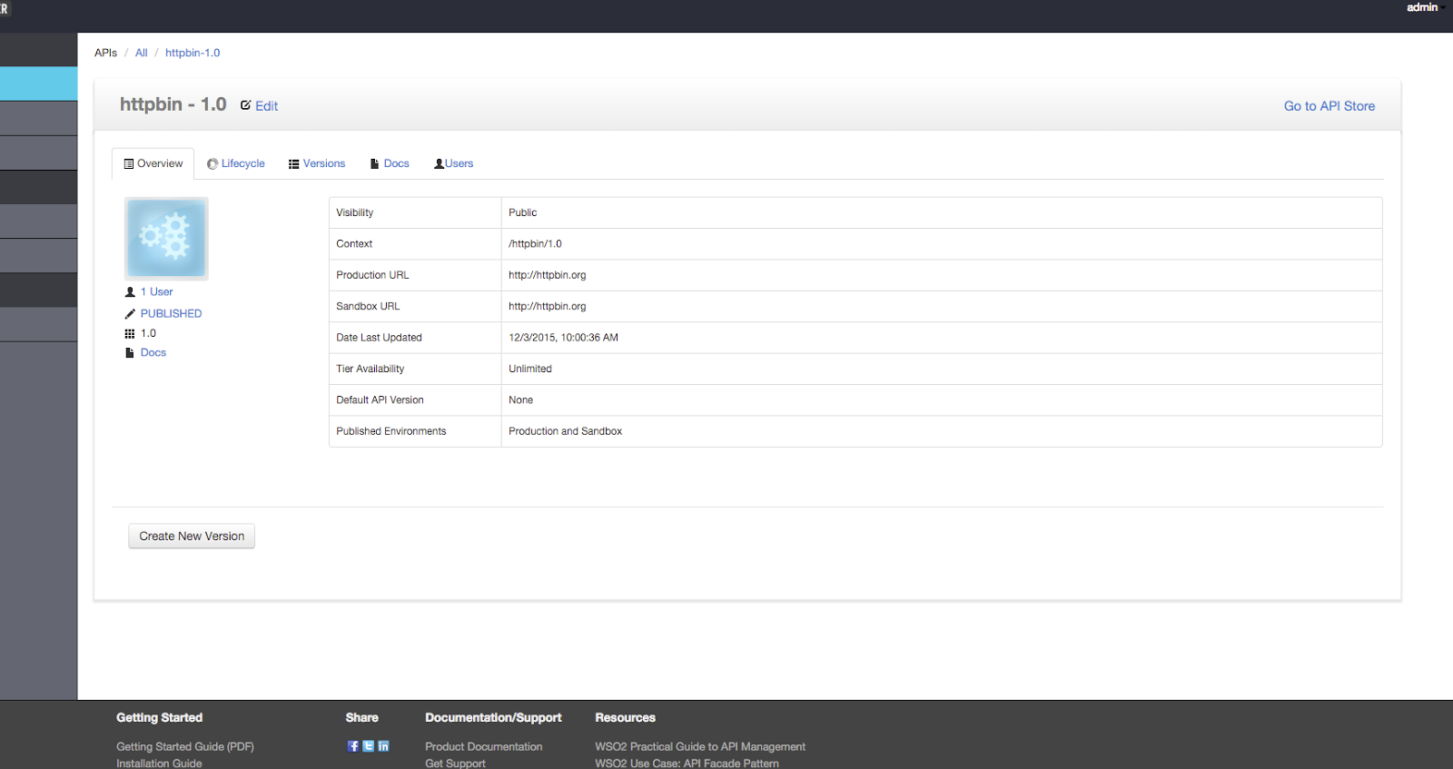
Task: Click the Context value /httpbin/1.0
Action: [535, 244]
